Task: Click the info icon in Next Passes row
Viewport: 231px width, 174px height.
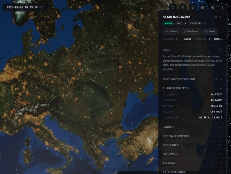Action: (x=216, y=79)
